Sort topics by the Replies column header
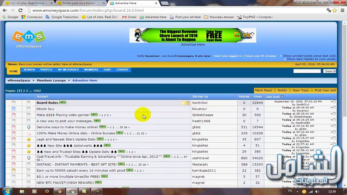 244,97
